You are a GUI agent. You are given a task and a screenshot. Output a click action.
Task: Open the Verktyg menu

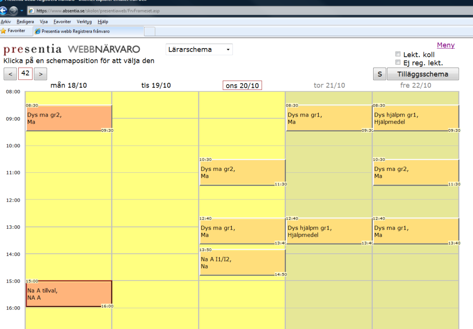point(84,21)
